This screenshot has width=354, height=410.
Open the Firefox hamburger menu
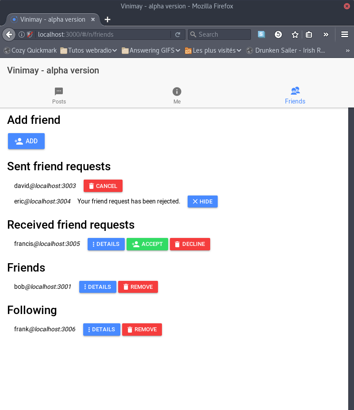click(345, 34)
